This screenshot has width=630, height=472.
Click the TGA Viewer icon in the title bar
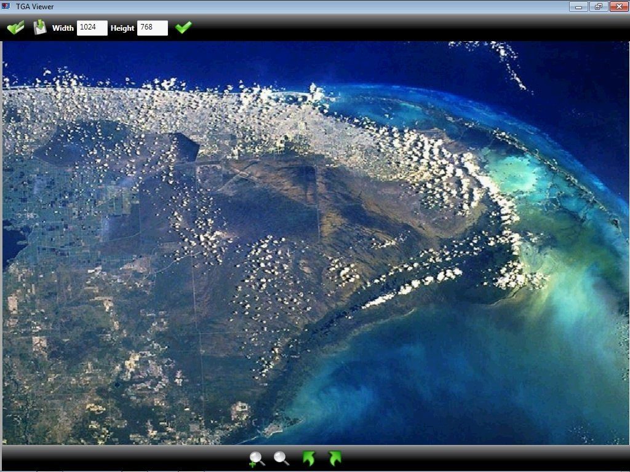point(7,6)
